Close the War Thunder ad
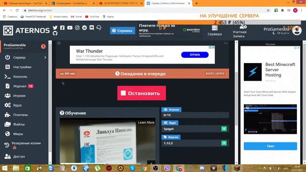Viewport: 306px width, 172px height. click(213, 47)
